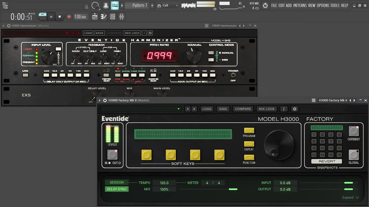This screenshot has width=369, height=207.
Task: Toggle the H949 Repeat button
Action: [58, 49]
